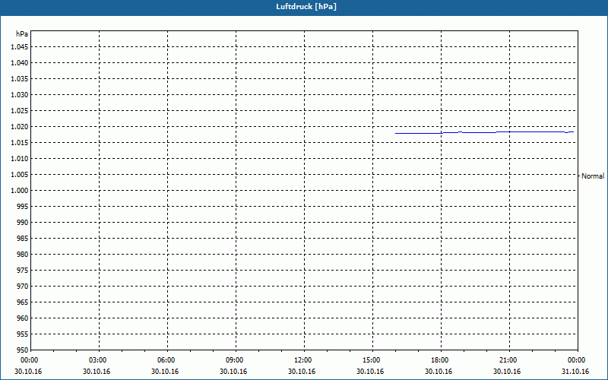Pick the 00:00 time label above 31.10.16

(577, 360)
